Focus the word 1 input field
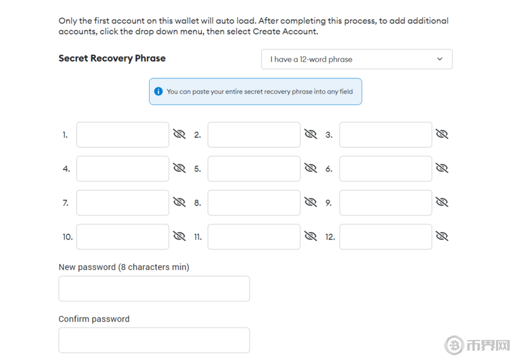 123,135
